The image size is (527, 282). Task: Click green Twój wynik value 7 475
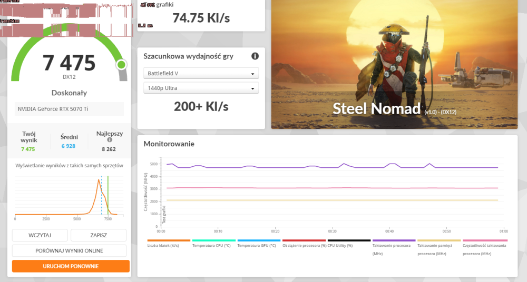[28, 149]
